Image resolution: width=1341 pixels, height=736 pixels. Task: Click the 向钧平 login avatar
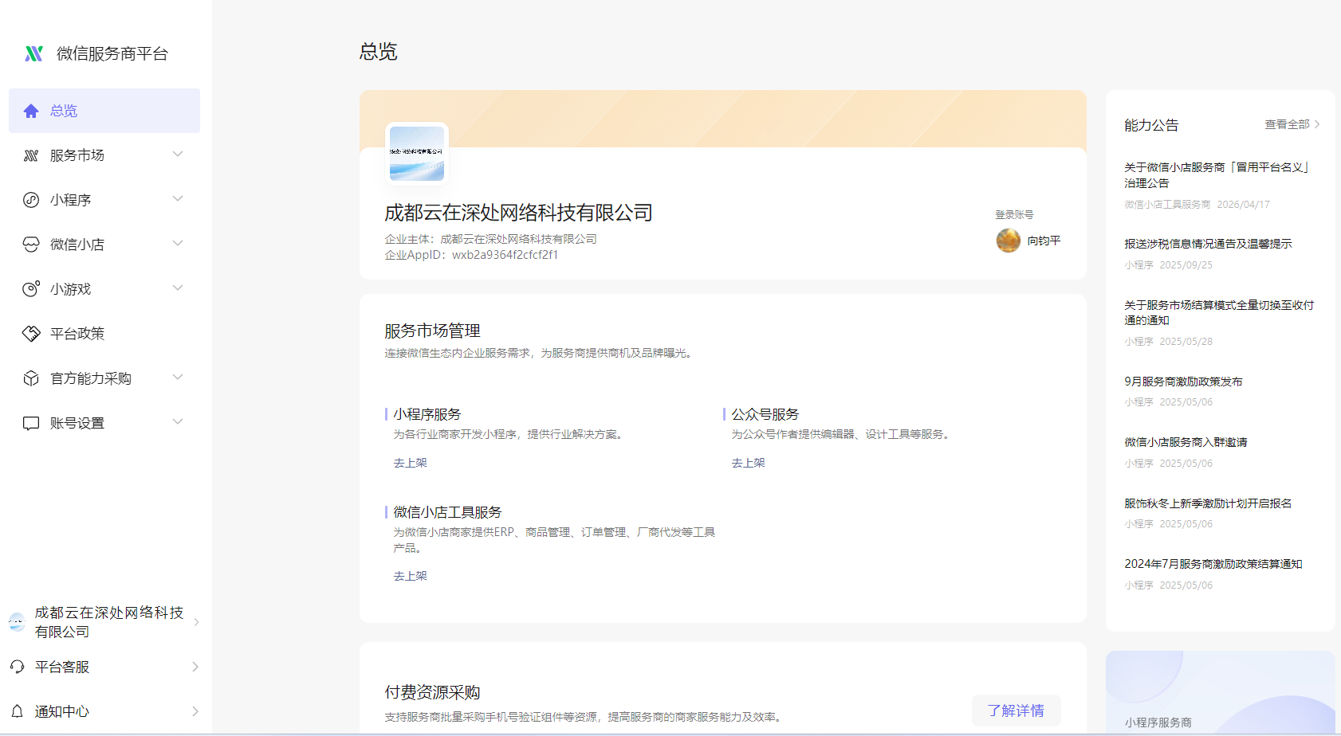(1009, 240)
